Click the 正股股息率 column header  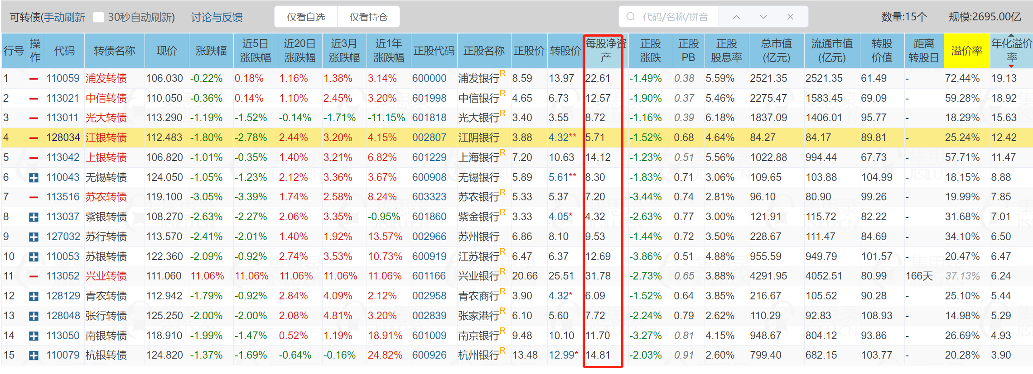[727, 51]
